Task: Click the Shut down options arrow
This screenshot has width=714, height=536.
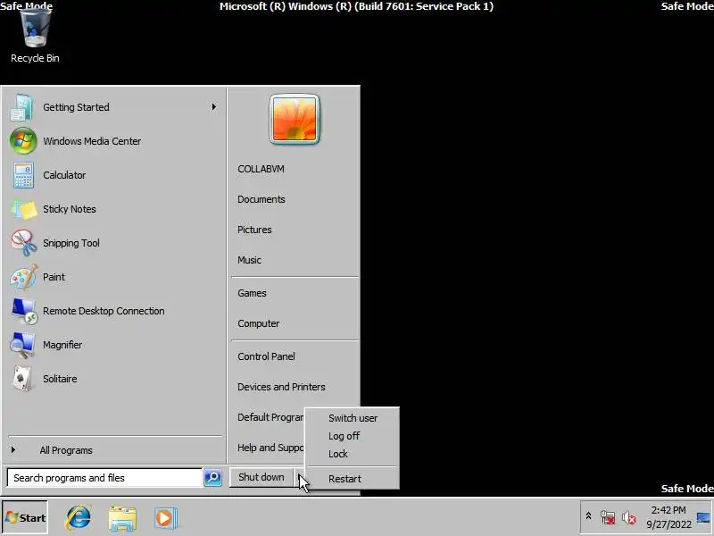Action: [300, 478]
